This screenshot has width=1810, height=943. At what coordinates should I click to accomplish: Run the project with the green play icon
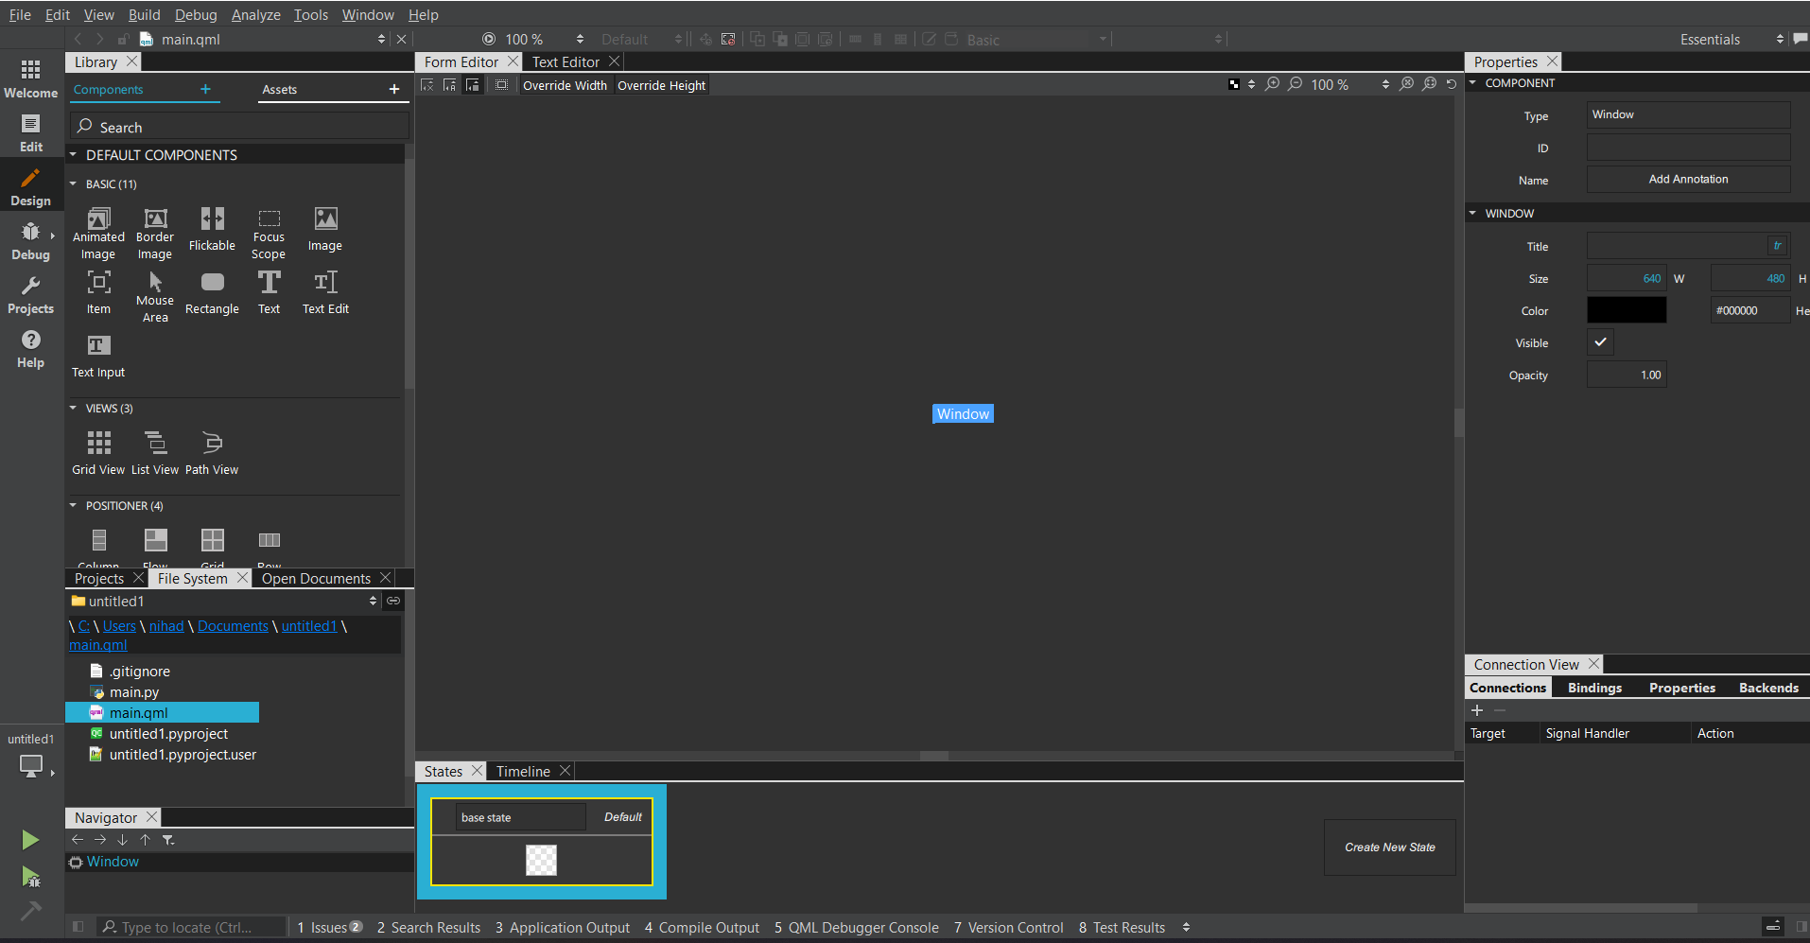(29, 840)
